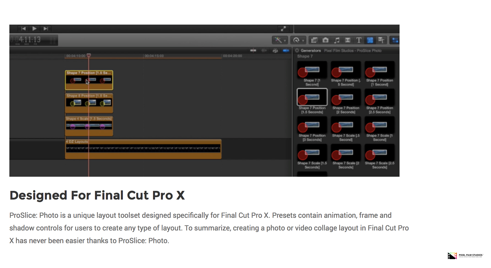Image resolution: width=491 pixels, height=268 pixels.
Task: Close the Generators browser panel
Action: pyautogui.click(x=297, y=51)
